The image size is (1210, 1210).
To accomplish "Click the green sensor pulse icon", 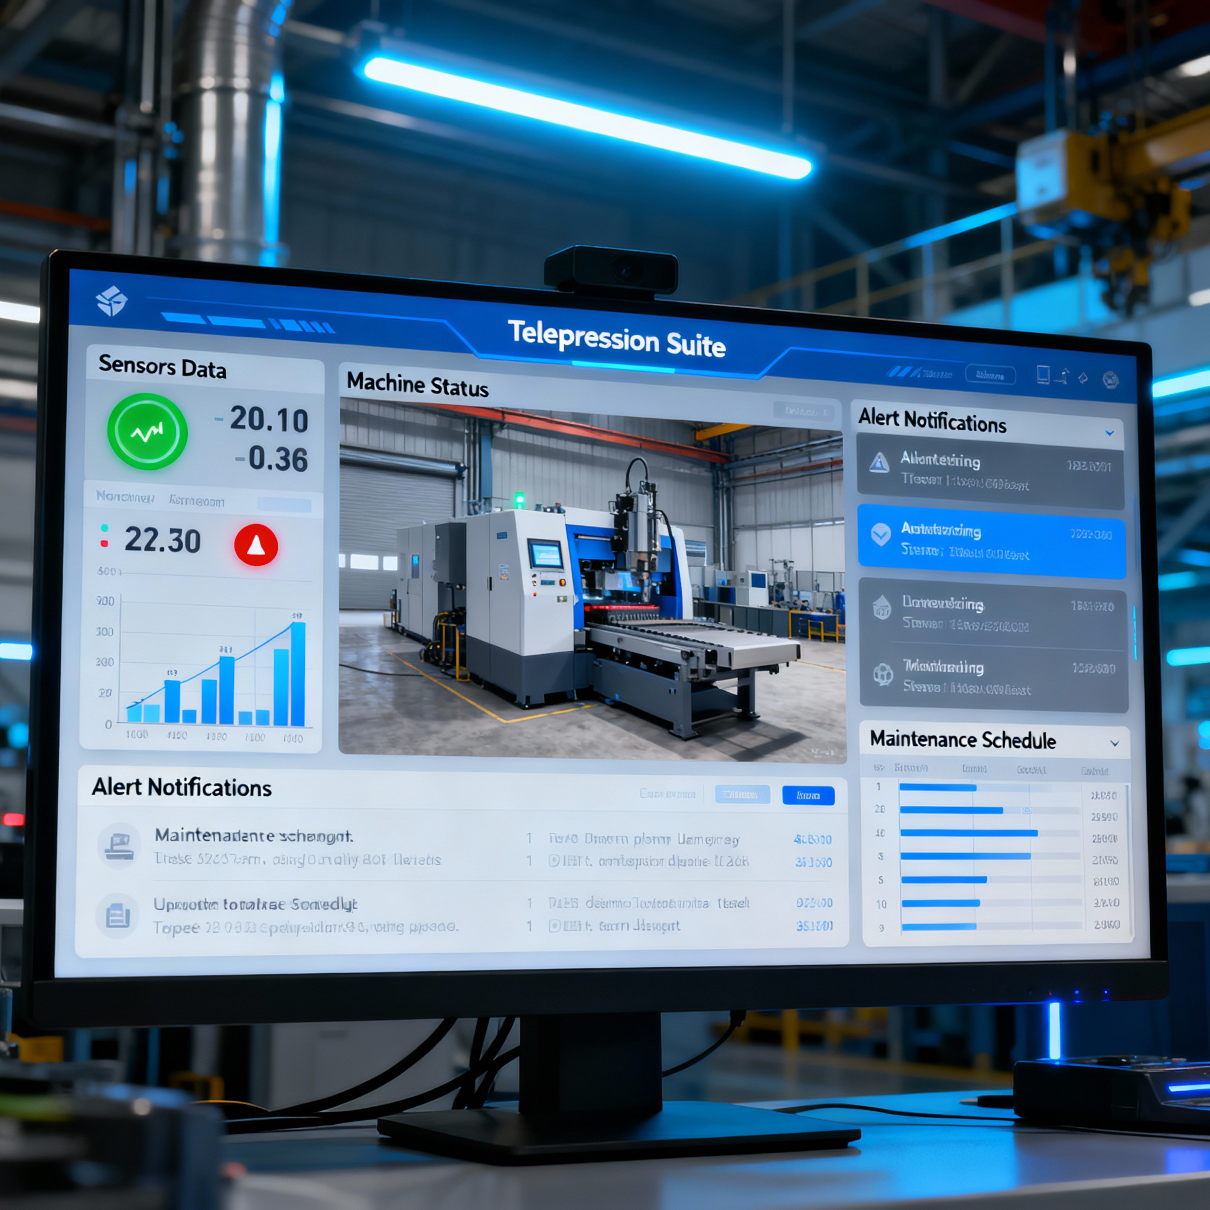I will [147, 431].
